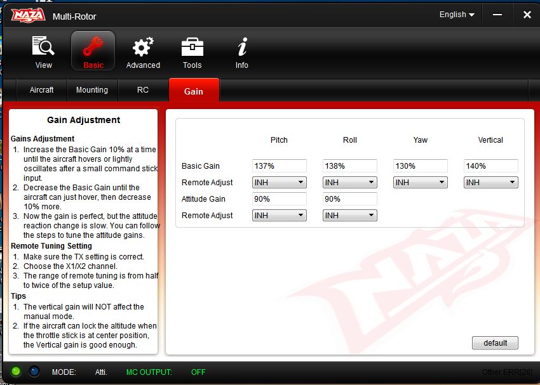
Task: Open the RC tab
Action: tap(143, 90)
